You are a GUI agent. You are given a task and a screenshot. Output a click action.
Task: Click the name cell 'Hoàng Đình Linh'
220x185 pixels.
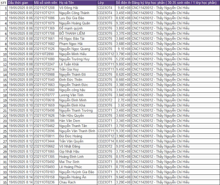pos(78,157)
